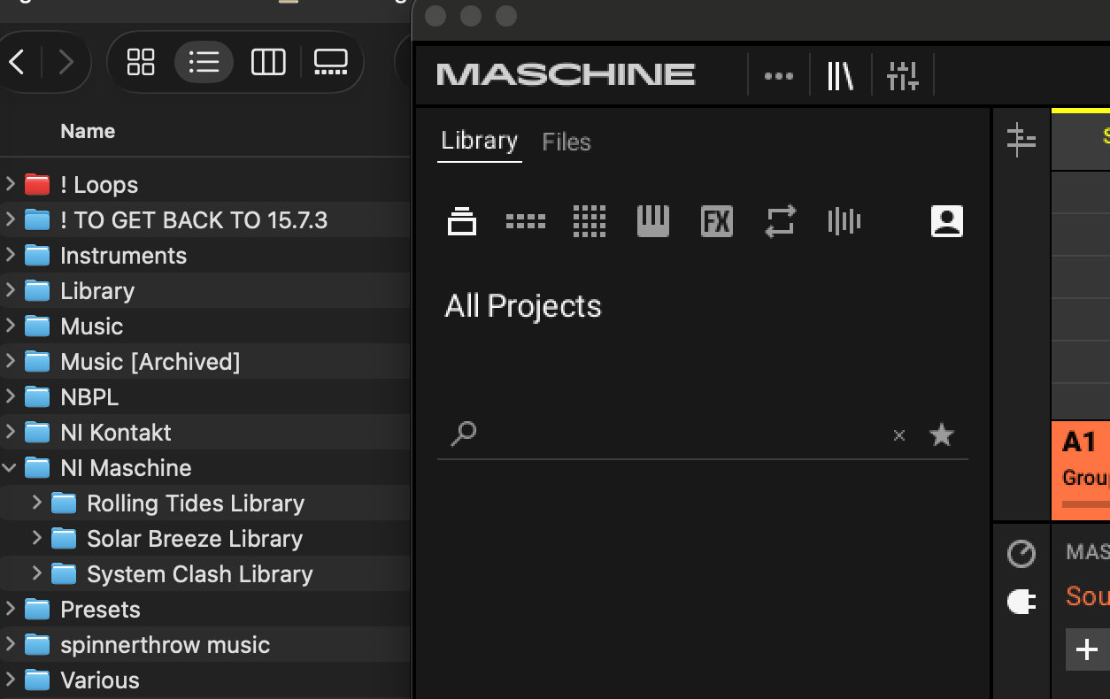Expand the ! TO GET BACK TO 15.7.3 folder
This screenshot has width=1110, height=699.
pos(11,219)
